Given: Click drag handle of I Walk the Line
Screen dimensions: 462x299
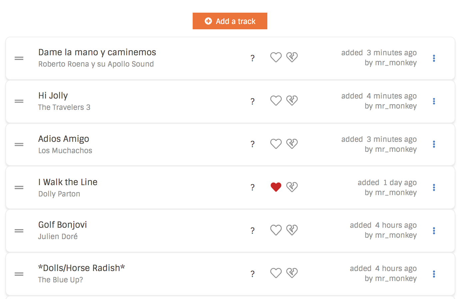Looking at the screenshot, I should click(x=19, y=187).
